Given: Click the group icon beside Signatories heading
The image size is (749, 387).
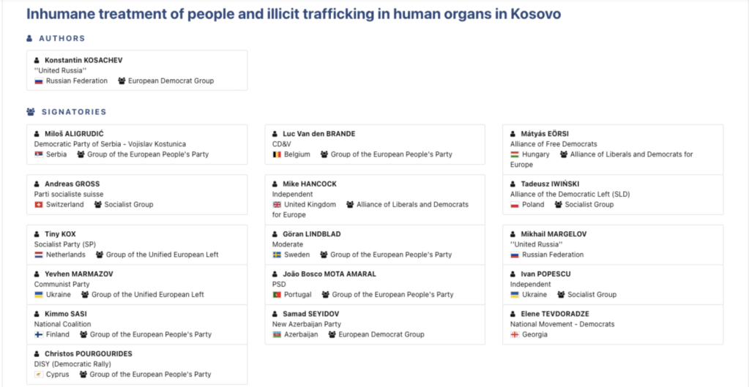Looking at the screenshot, I should pos(31,112).
